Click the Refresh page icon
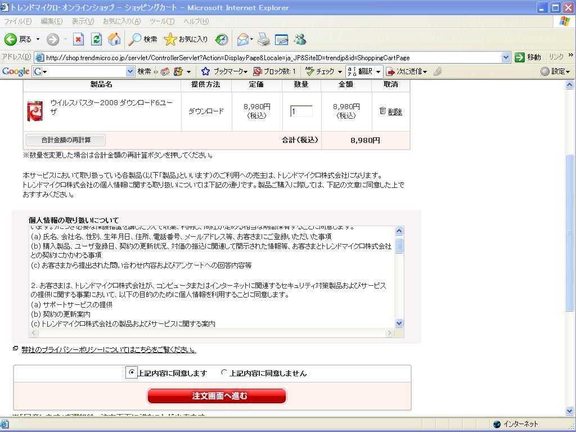 tap(96, 39)
